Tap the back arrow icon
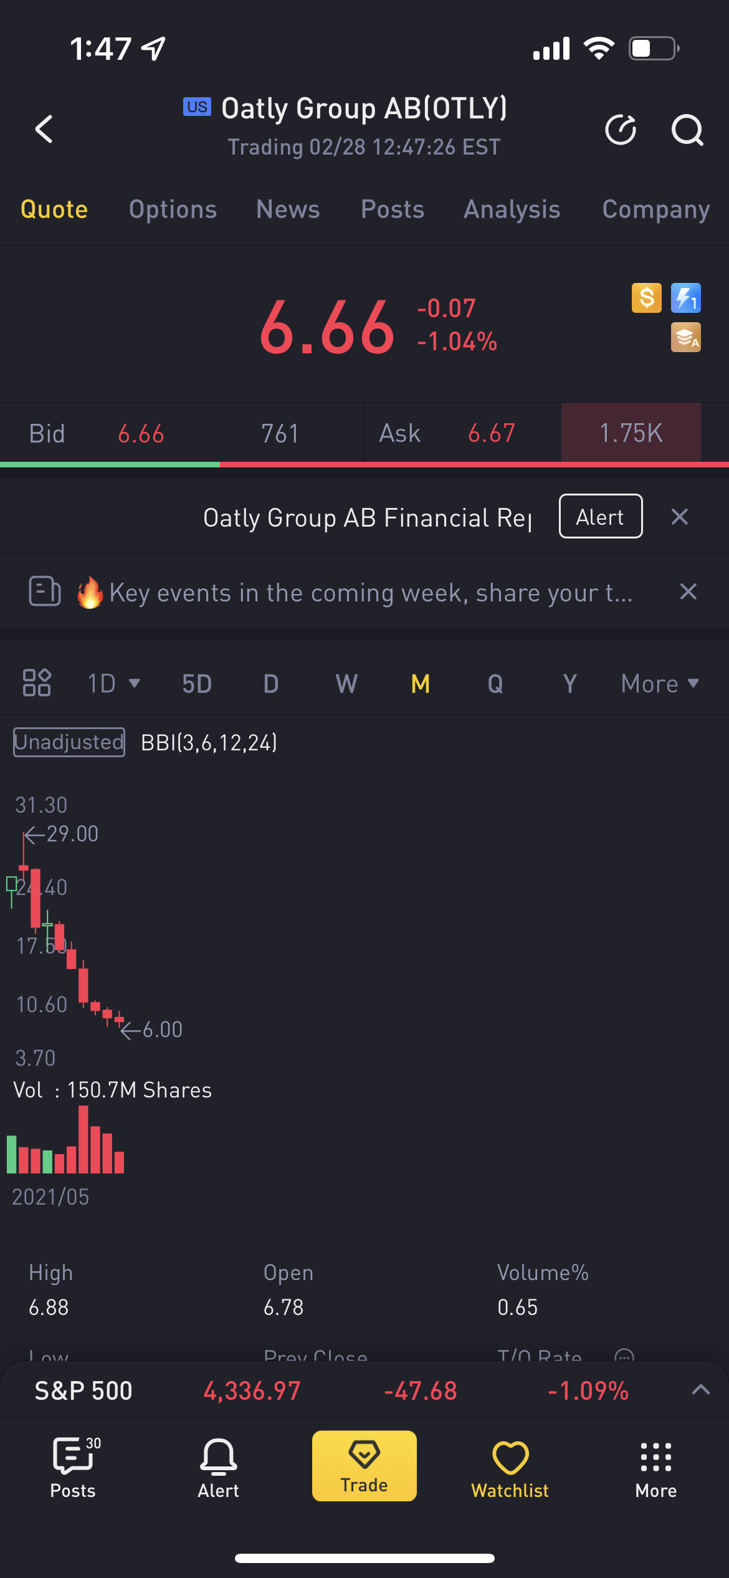The width and height of the screenshot is (729, 1578). [x=44, y=129]
